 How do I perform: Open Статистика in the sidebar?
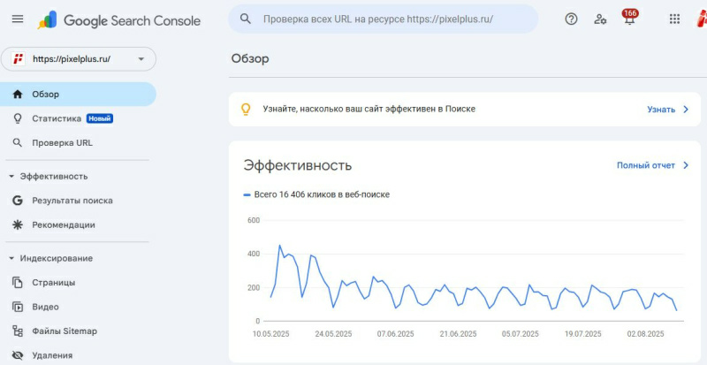[x=57, y=118]
